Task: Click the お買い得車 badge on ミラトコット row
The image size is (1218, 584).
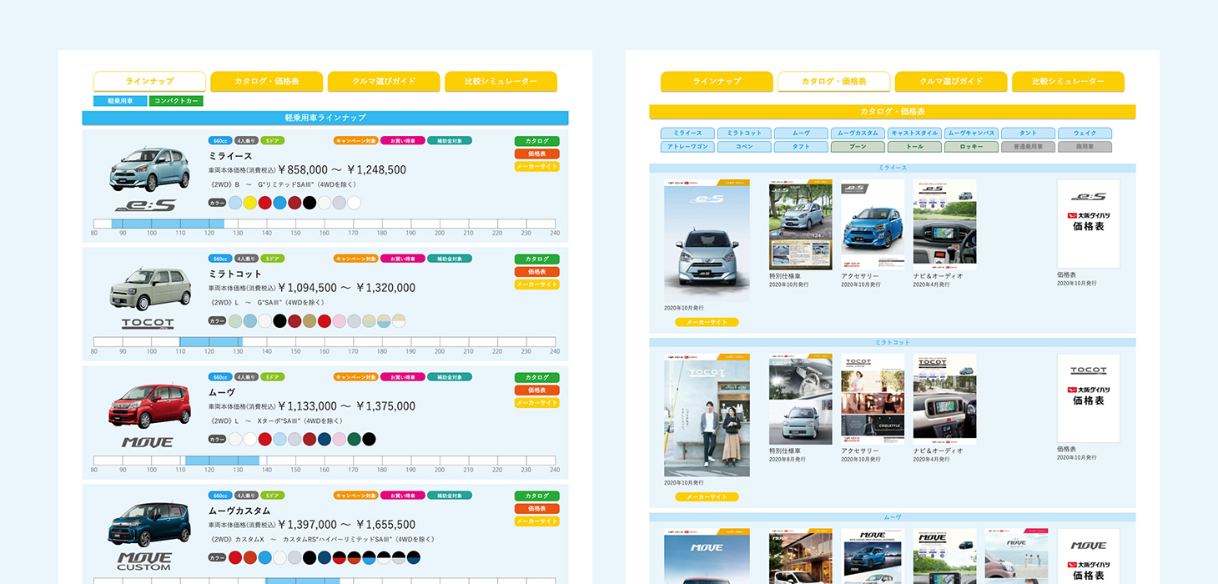Action: pos(403,259)
